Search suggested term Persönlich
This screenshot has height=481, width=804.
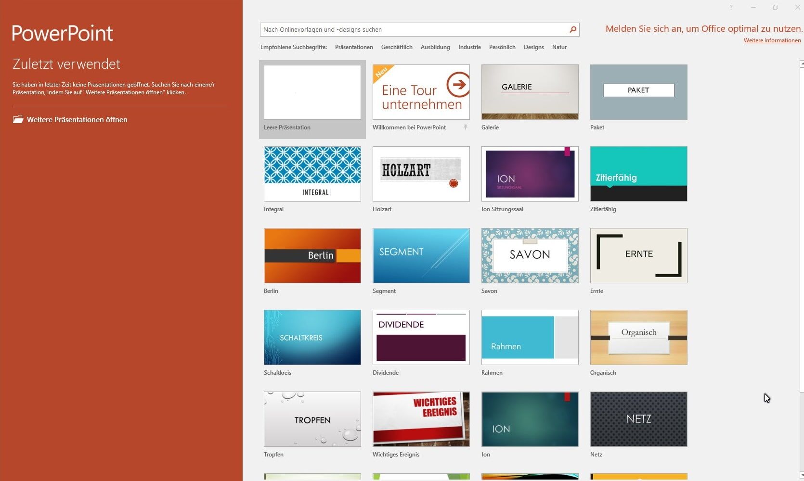tap(502, 47)
